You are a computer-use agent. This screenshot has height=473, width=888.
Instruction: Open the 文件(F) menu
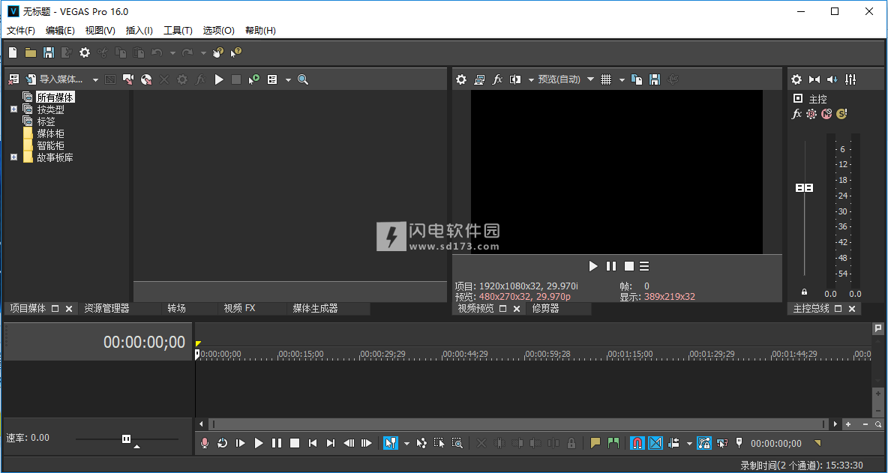pyautogui.click(x=21, y=31)
